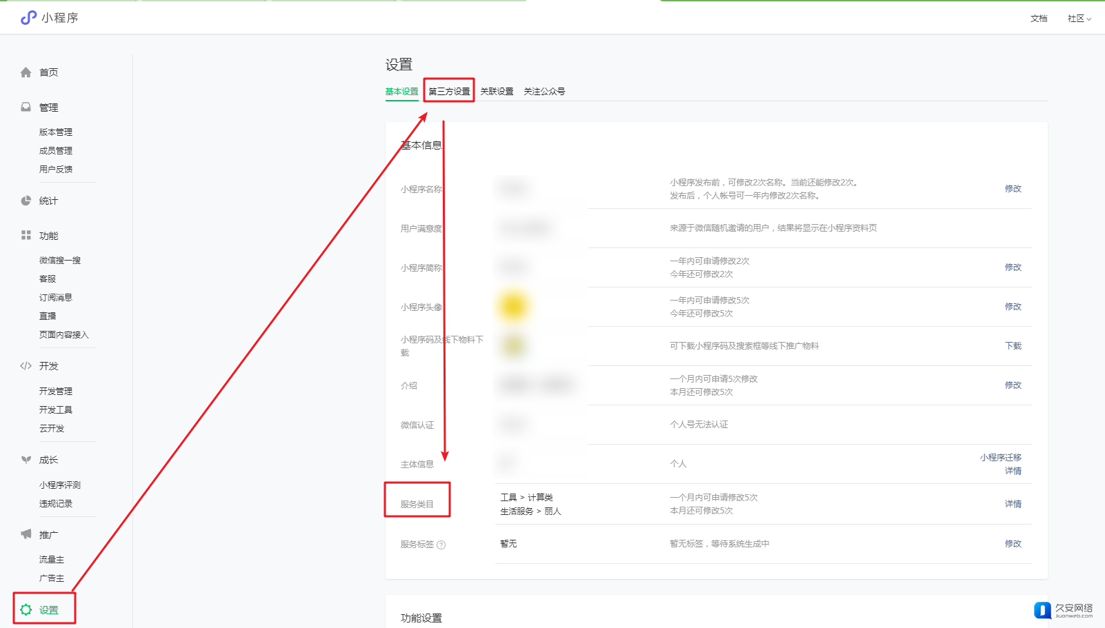Click the sprout icon beside 成长
Image resolution: width=1105 pixels, height=628 pixels.
(x=26, y=460)
